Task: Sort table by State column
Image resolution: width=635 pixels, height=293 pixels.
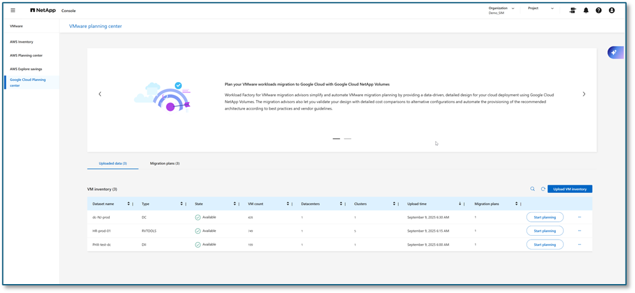Action: (235, 204)
